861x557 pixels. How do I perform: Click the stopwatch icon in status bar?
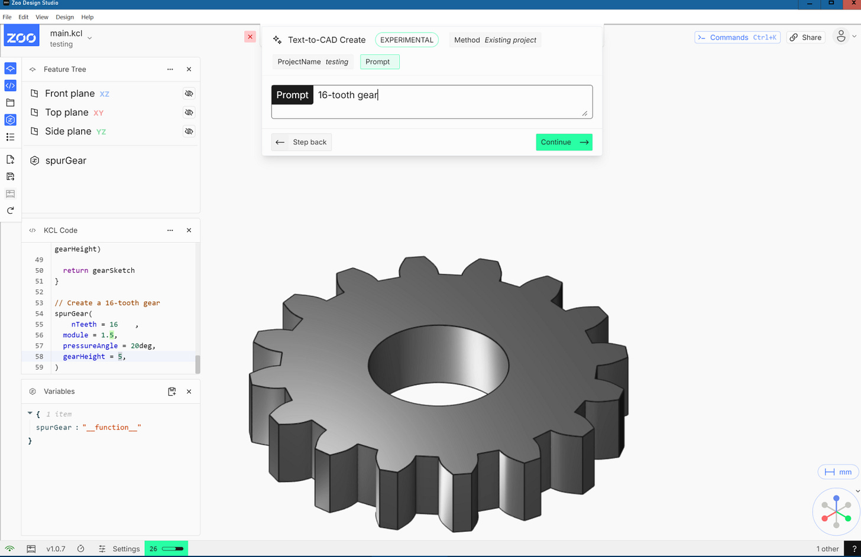81,549
